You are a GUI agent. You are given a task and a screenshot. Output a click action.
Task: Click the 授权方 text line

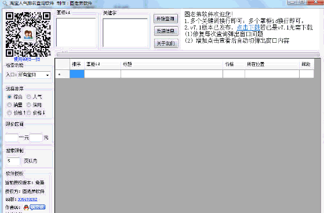coord(25,192)
